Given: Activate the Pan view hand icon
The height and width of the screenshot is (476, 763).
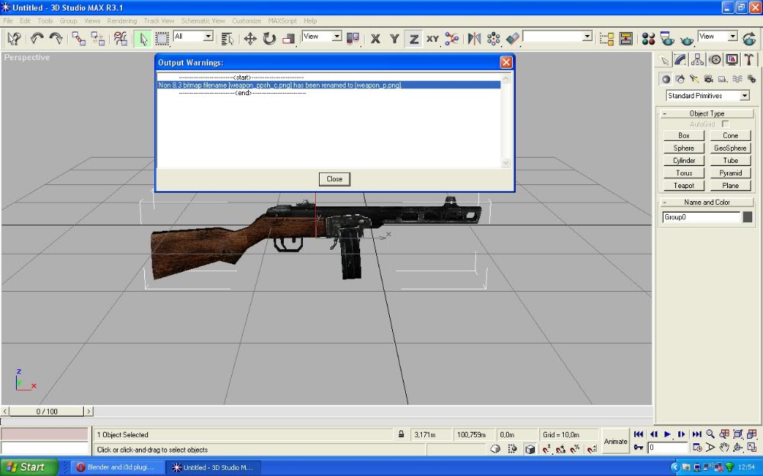Looking at the screenshot, I should [724, 447].
